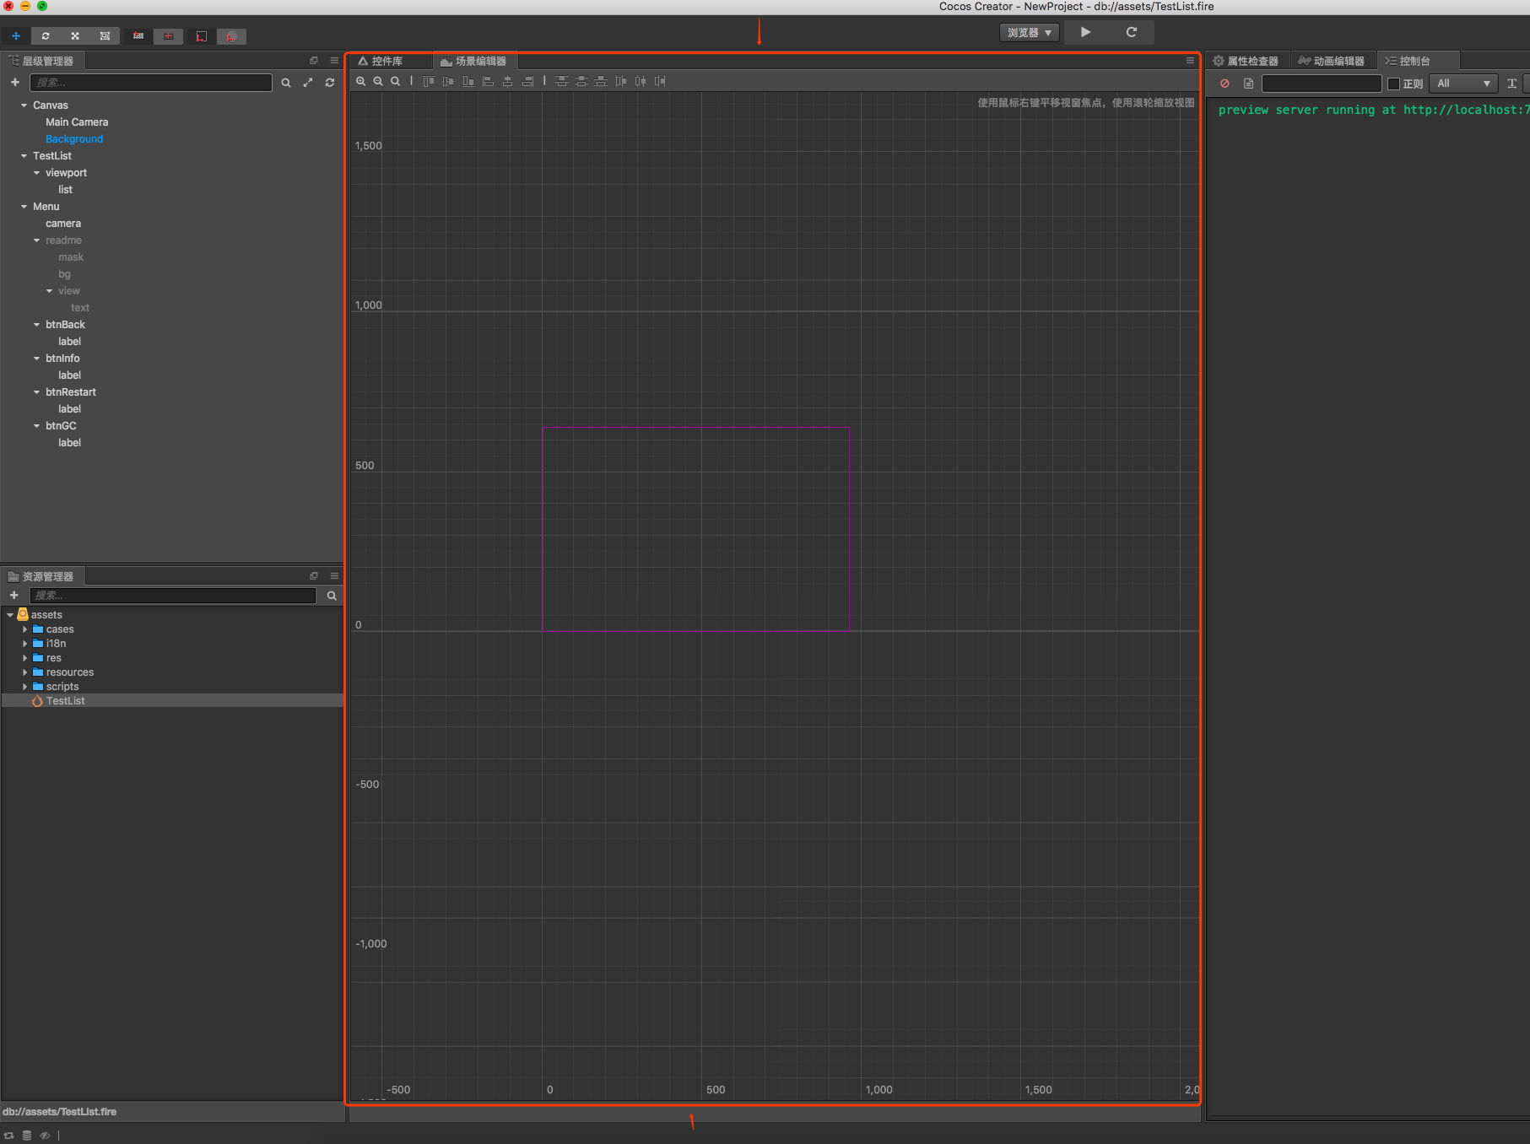Enable the regex checkbox in console

1393,84
